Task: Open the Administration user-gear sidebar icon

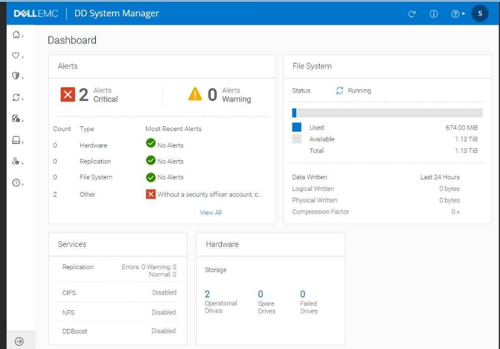Action: pyautogui.click(x=15, y=161)
